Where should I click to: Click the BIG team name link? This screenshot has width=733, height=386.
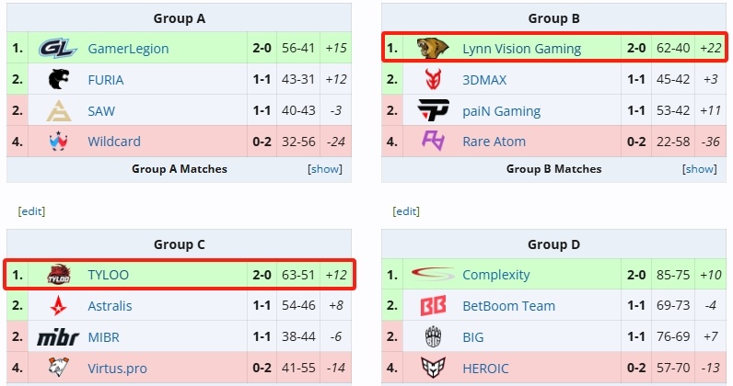473,337
